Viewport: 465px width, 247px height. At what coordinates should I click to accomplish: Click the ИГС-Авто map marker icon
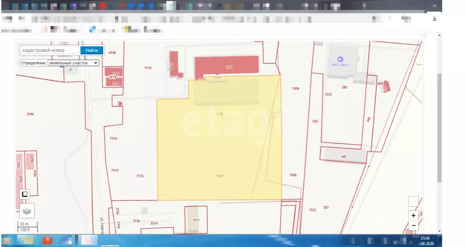(340, 59)
